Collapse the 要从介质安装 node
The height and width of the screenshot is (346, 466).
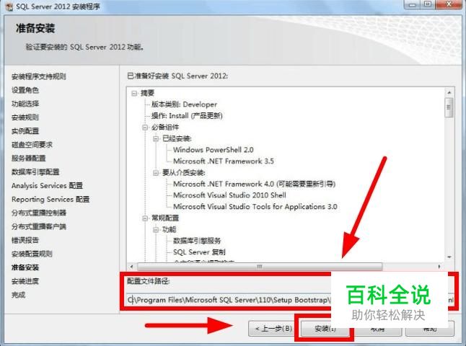[x=156, y=173]
